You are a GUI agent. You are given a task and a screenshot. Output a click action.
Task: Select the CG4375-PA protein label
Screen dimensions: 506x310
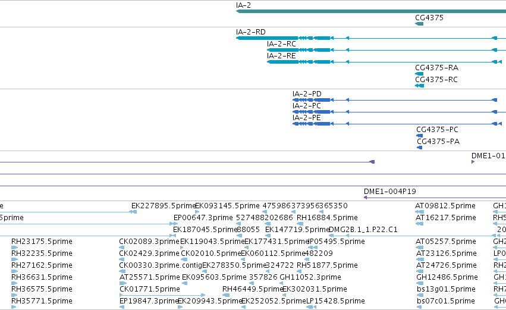pyautogui.click(x=438, y=142)
